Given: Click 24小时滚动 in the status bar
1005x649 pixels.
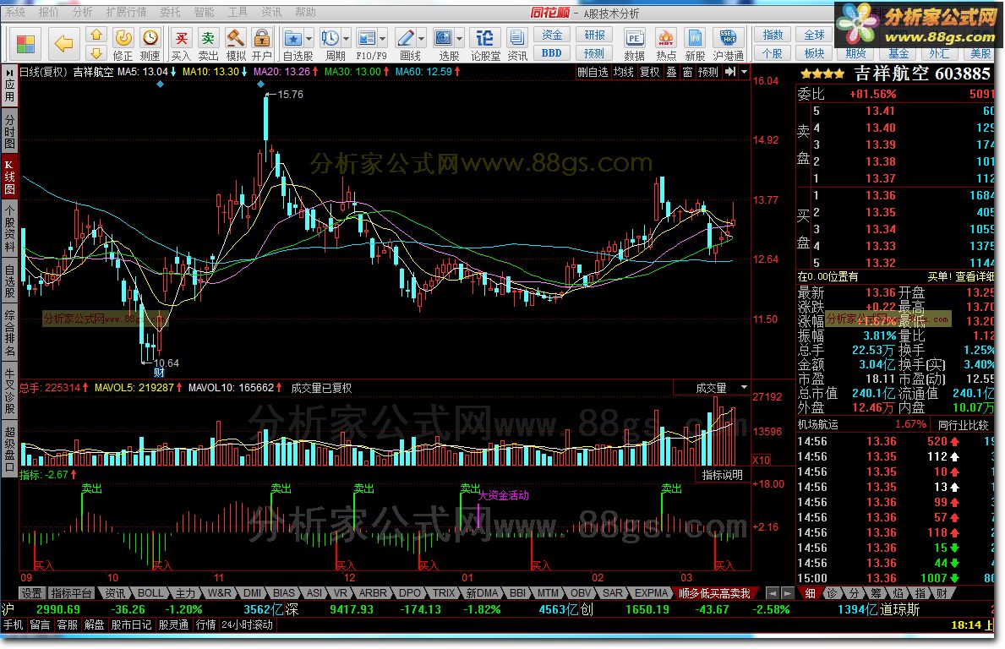Looking at the screenshot, I should (248, 624).
